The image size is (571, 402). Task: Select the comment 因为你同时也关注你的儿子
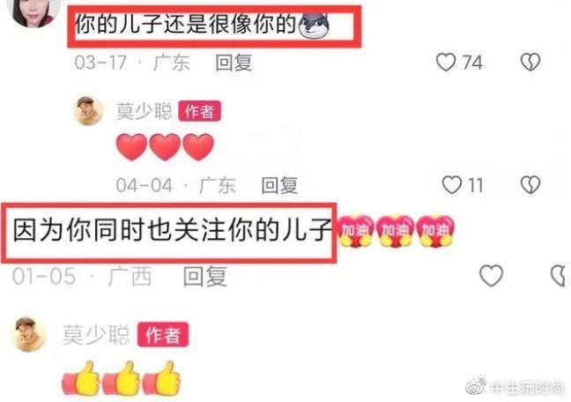coord(172,231)
